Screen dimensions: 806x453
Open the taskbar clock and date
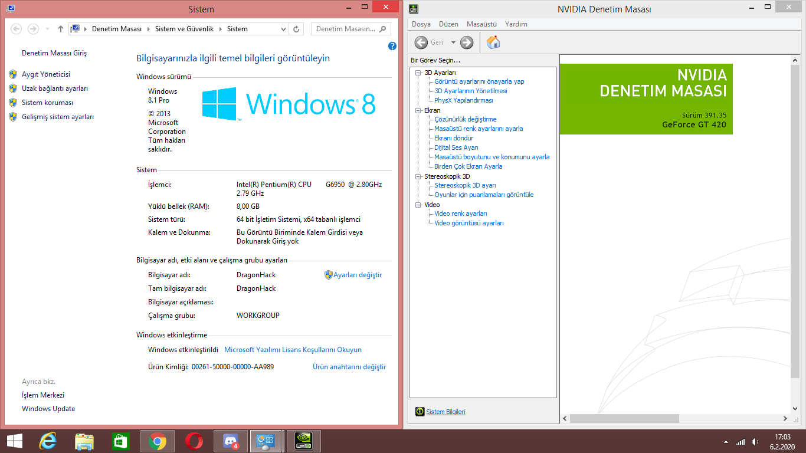tap(782, 442)
